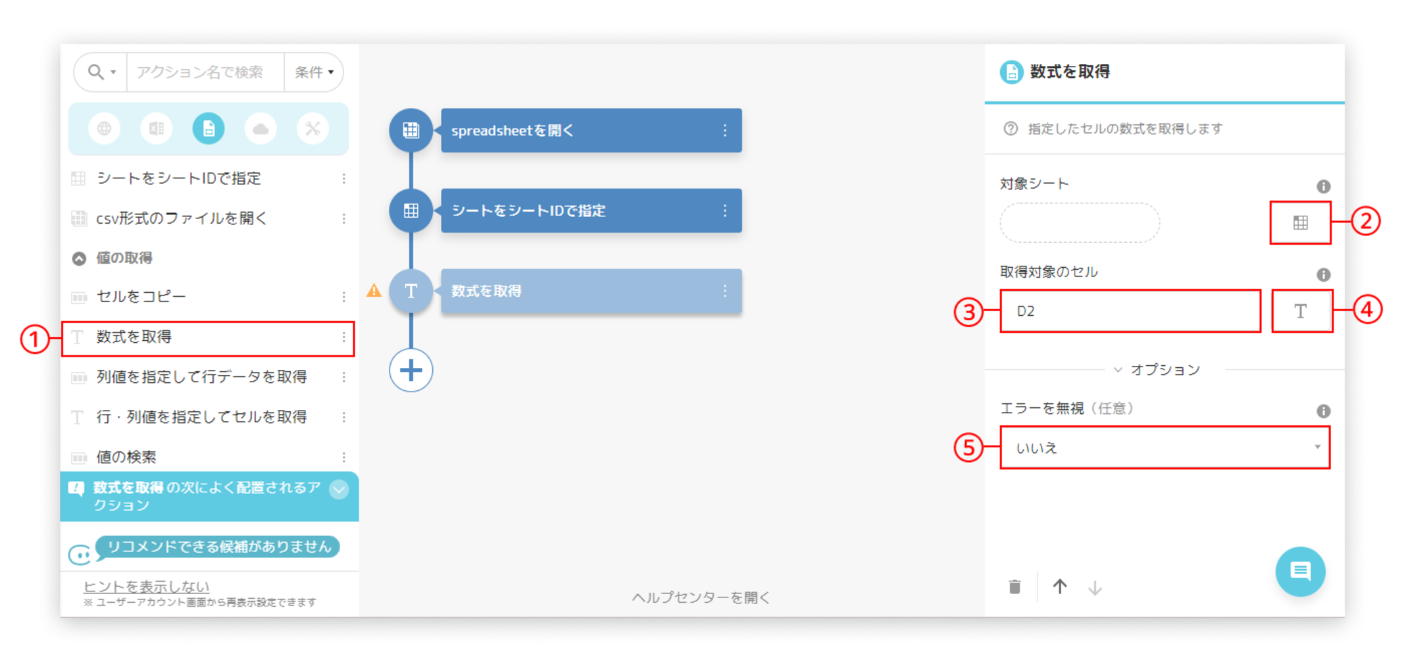Open options for '数式を取得' list item
This screenshot has height=658, width=1404.
tap(343, 338)
